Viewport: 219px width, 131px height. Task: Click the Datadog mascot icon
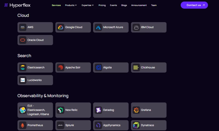98,110
